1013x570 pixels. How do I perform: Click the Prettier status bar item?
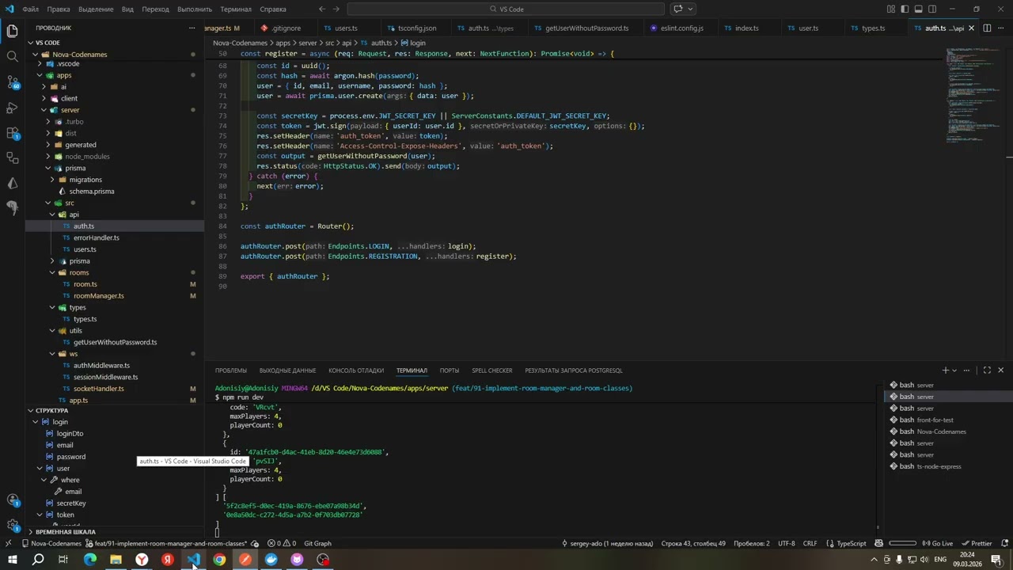point(977,543)
